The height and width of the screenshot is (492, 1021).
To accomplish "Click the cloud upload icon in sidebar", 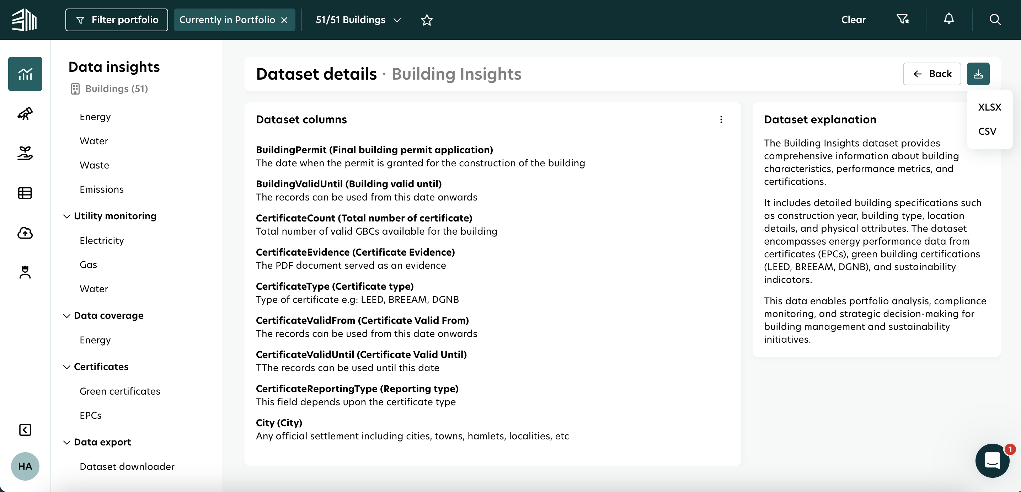I will (x=25, y=233).
